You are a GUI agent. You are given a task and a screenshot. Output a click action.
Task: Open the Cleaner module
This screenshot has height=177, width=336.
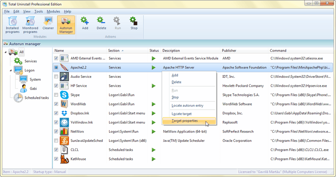click(x=47, y=25)
